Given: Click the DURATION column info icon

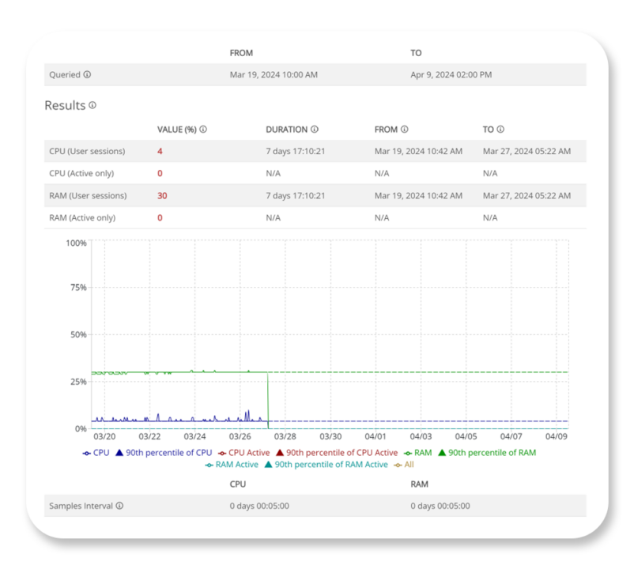Looking at the screenshot, I should point(316,129).
